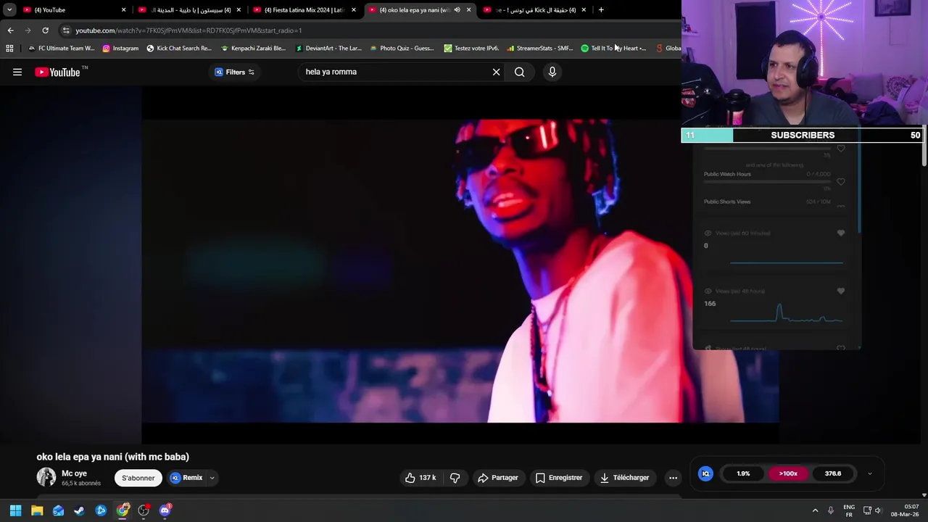Open the Mc oye channel avatar

pyautogui.click(x=46, y=477)
